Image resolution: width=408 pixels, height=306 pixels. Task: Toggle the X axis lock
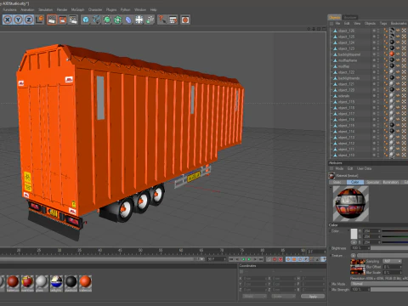tap(8, 20)
